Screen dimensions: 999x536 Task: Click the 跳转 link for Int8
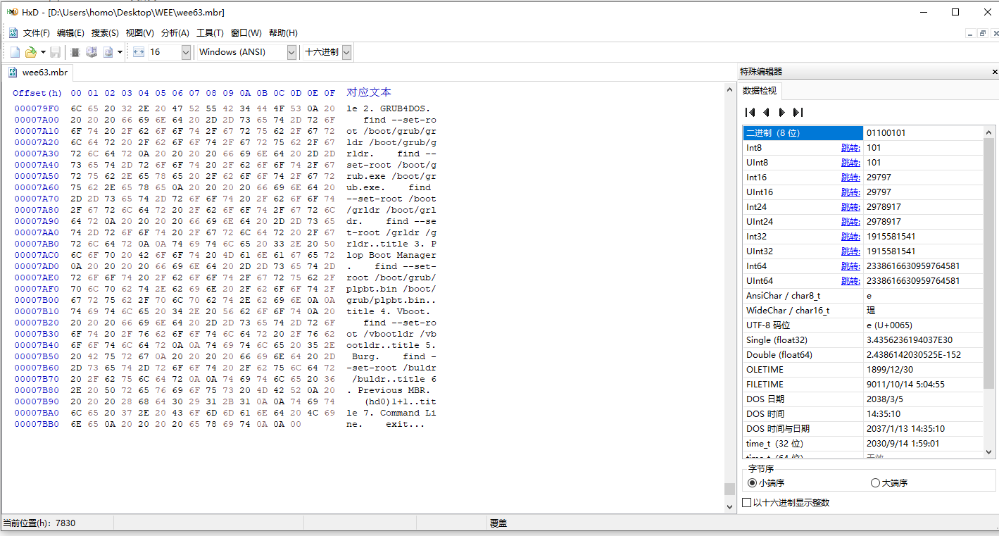click(x=850, y=148)
